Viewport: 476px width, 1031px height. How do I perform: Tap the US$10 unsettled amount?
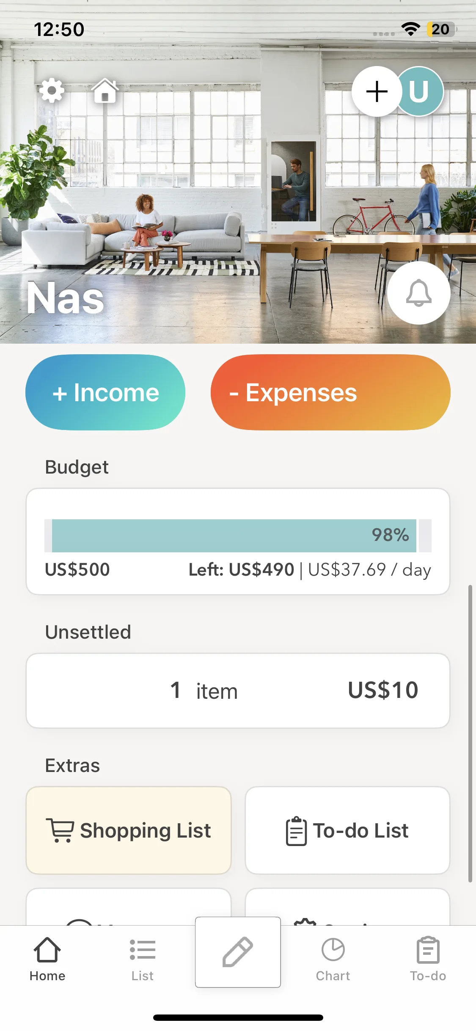(x=383, y=690)
